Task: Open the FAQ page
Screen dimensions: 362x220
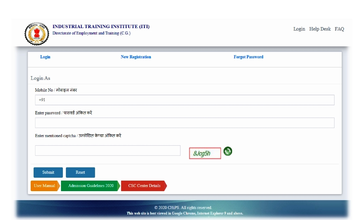Action: (339, 29)
